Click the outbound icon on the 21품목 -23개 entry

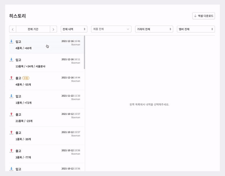(12, 115)
